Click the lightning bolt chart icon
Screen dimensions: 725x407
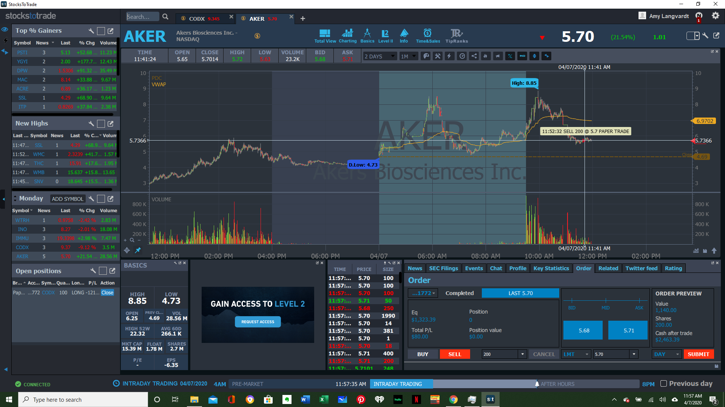click(x=449, y=56)
